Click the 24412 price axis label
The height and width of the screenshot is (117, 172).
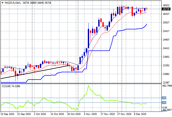[166, 48]
